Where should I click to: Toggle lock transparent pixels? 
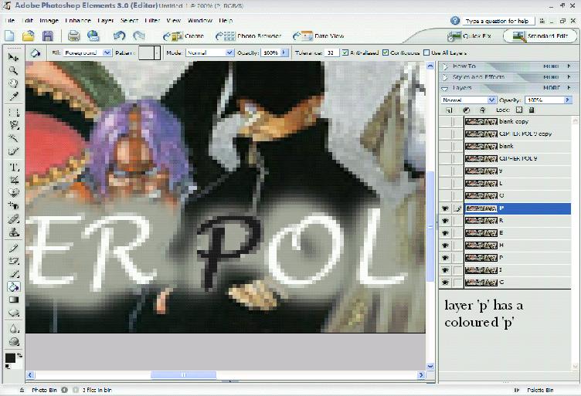tap(519, 110)
